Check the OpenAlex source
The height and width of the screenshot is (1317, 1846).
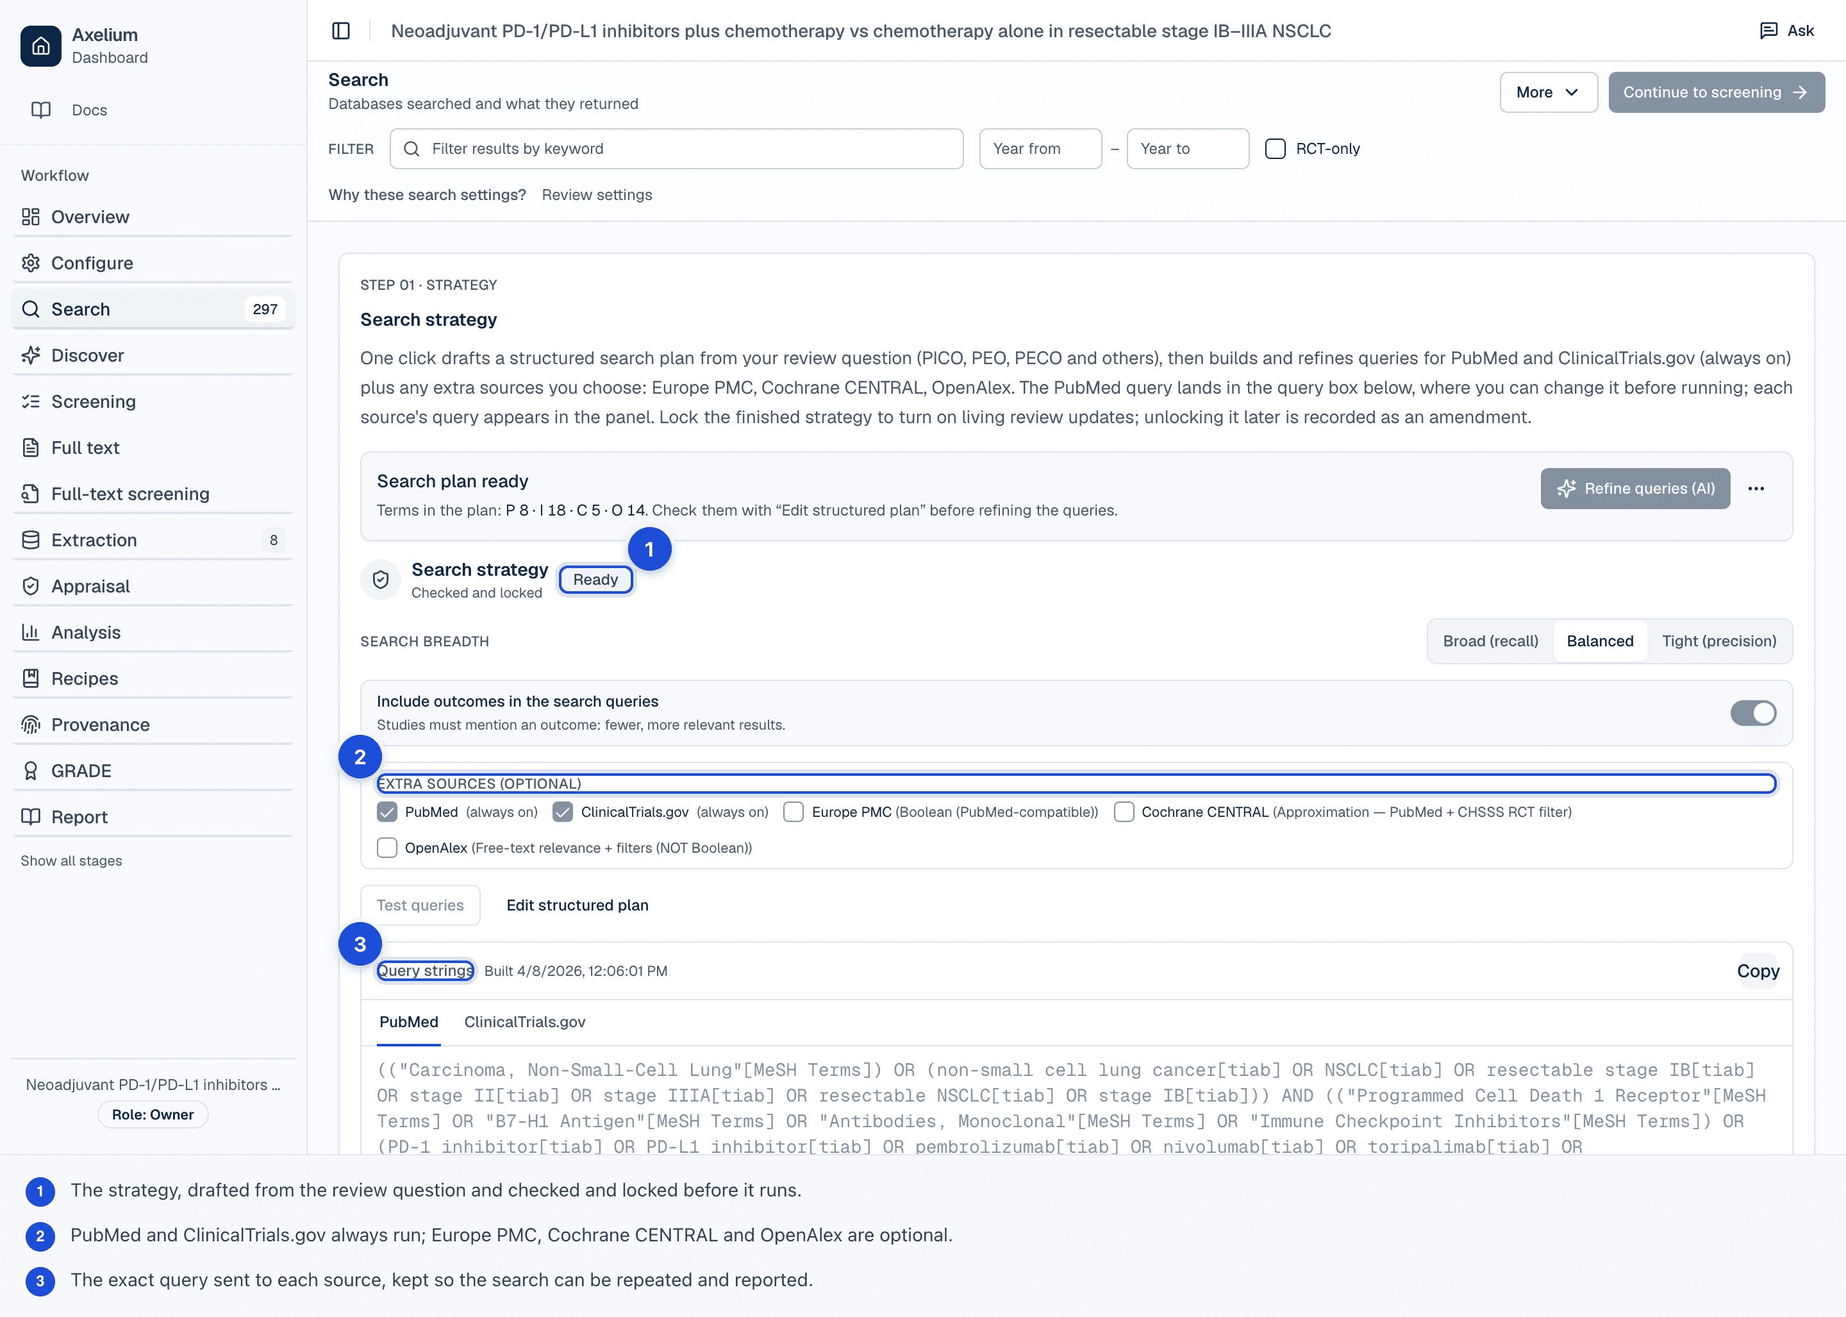(388, 848)
